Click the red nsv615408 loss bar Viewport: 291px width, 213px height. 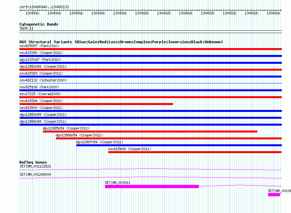(x=195, y=152)
